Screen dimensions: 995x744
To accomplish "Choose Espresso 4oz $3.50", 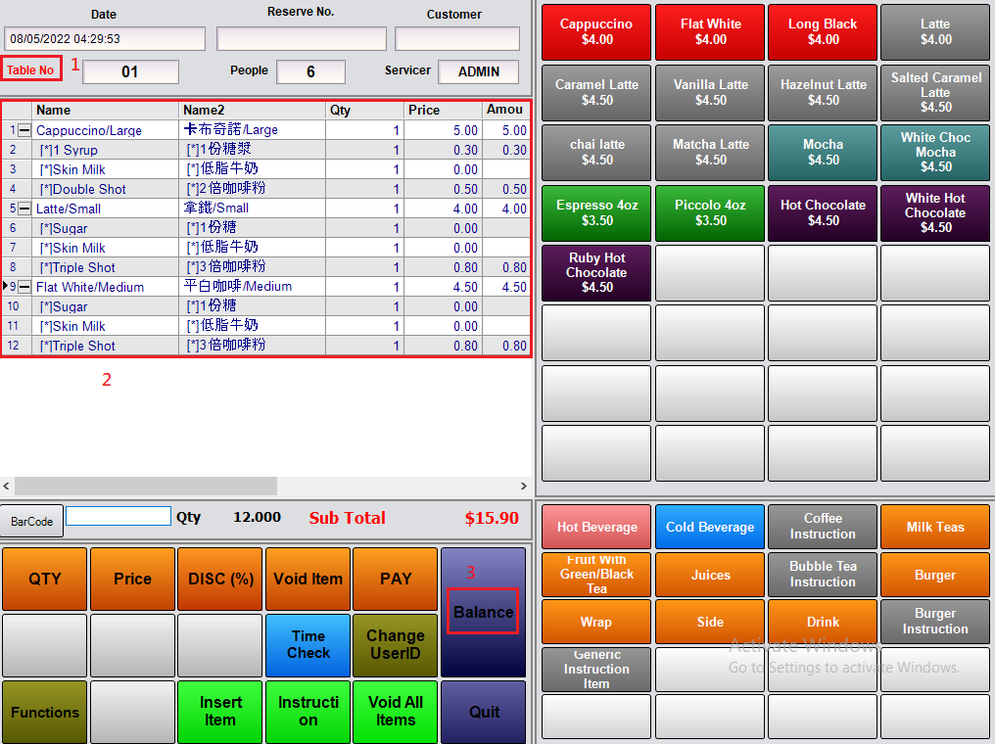I will pyautogui.click(x=596, y=213).
